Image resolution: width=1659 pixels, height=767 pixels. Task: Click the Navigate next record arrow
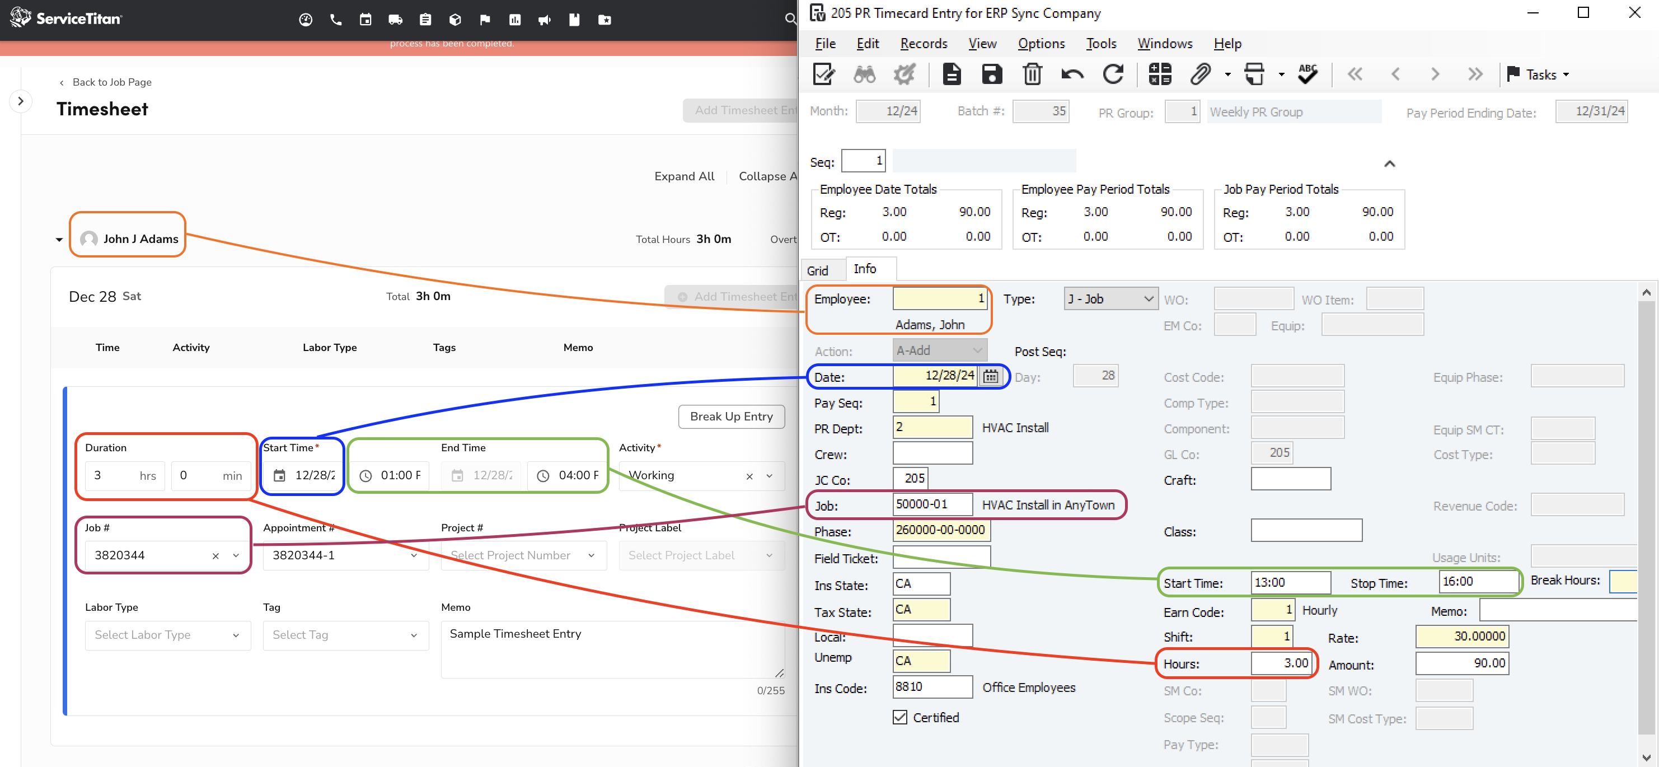tap(1435, 74)
